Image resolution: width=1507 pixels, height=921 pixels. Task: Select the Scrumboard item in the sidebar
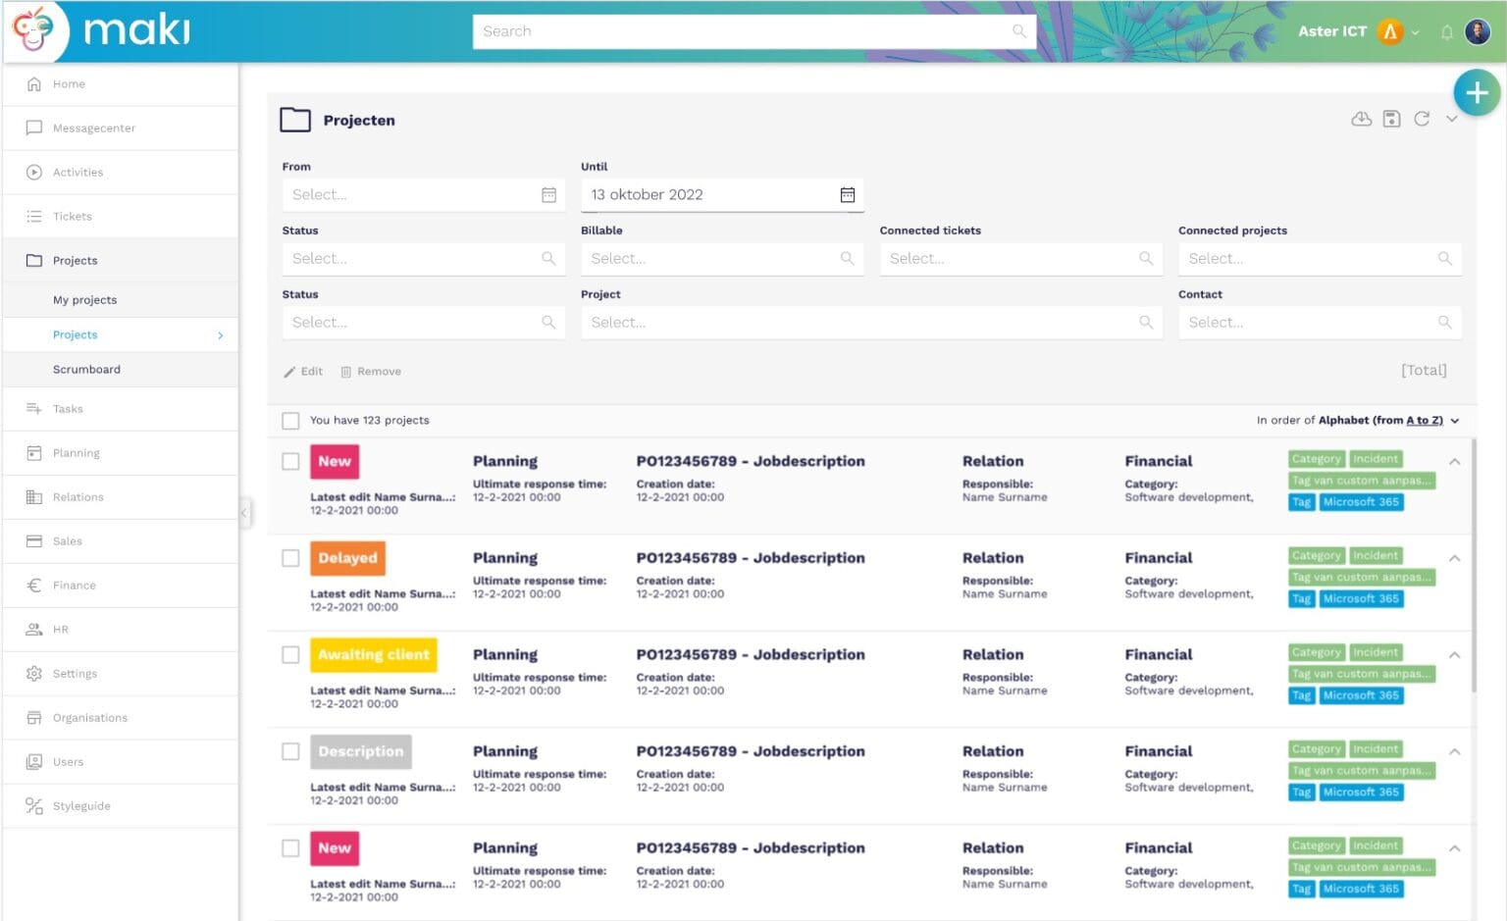tap(86, 369)
